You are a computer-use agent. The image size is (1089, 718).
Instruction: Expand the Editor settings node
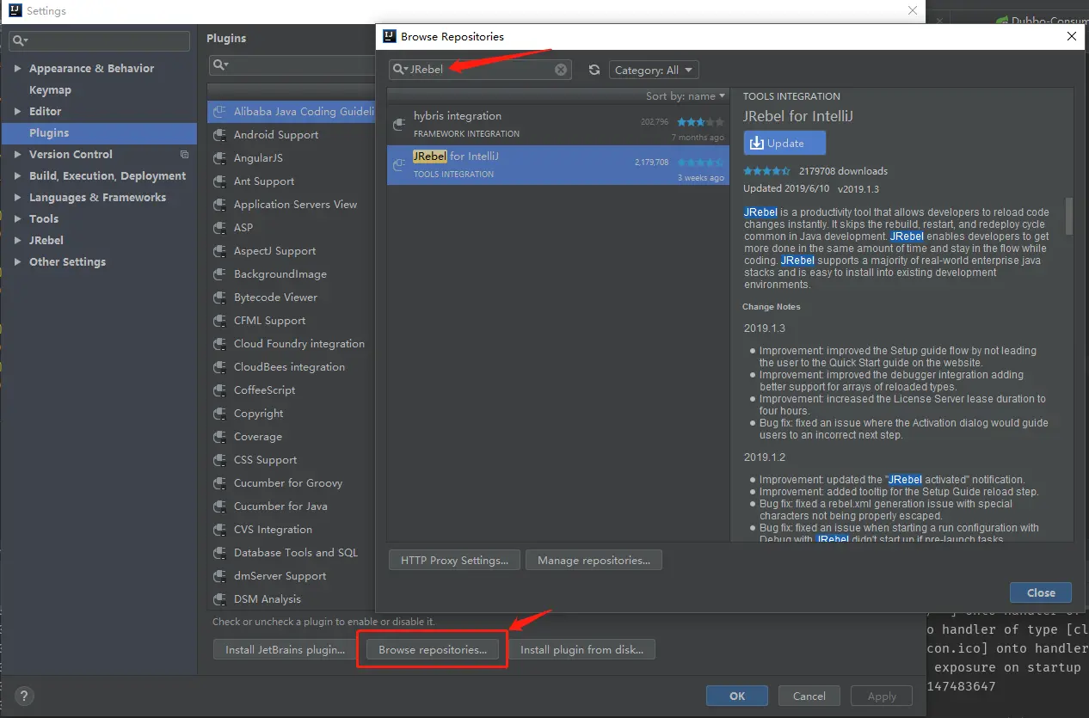click(18, 112)
